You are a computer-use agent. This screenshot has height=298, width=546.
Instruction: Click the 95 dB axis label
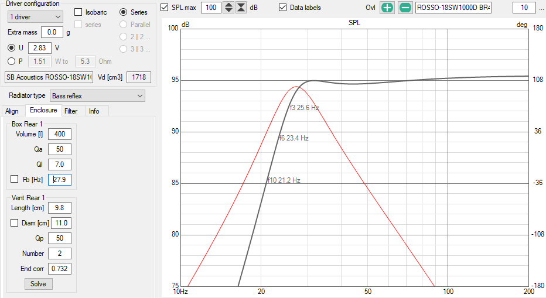click(175, 80)
